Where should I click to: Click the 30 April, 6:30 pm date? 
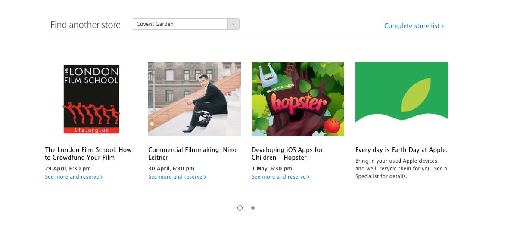coord(171,169)
